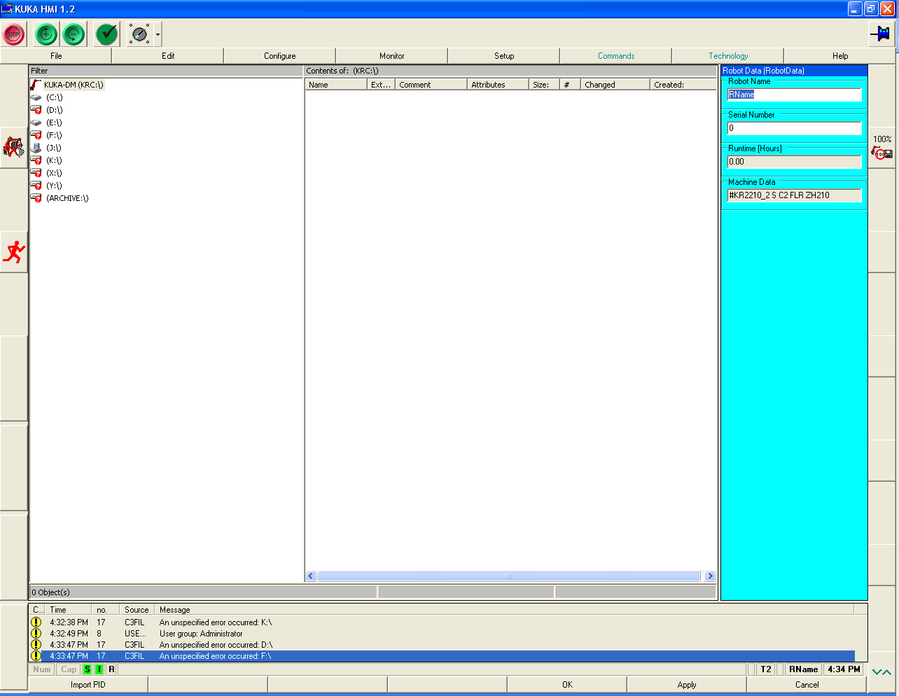Open the dropdown arrow beside the key switch
The width and height of the screenshot is (899, 696).
pyautogui.click(x=158, y=34)
